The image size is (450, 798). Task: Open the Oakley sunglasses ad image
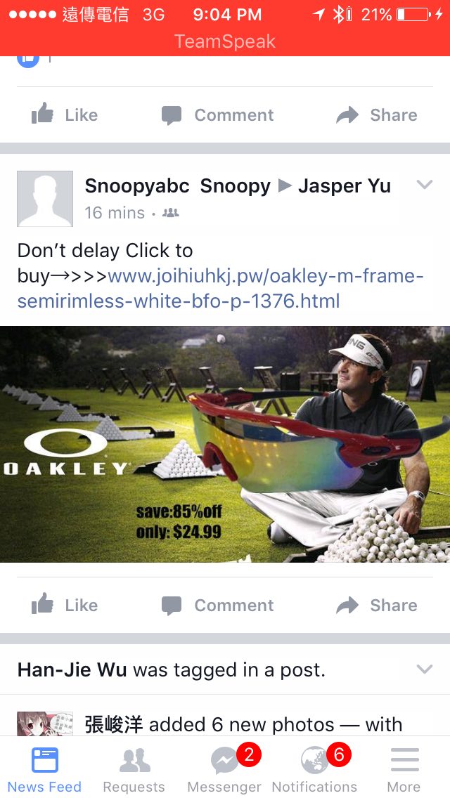tap(225, 444)
